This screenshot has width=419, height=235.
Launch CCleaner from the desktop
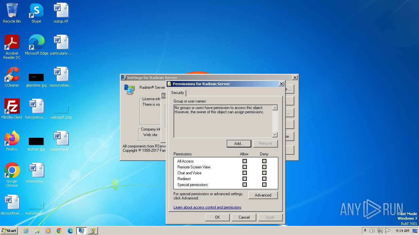coord(12,77)
